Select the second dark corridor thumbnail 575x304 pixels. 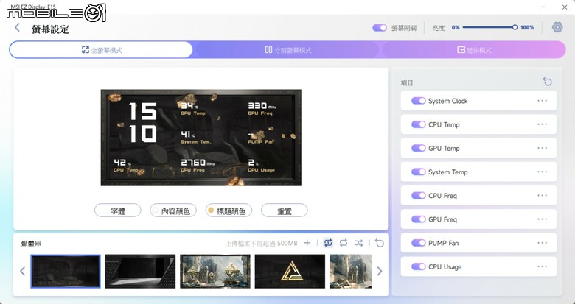[141, 272]
